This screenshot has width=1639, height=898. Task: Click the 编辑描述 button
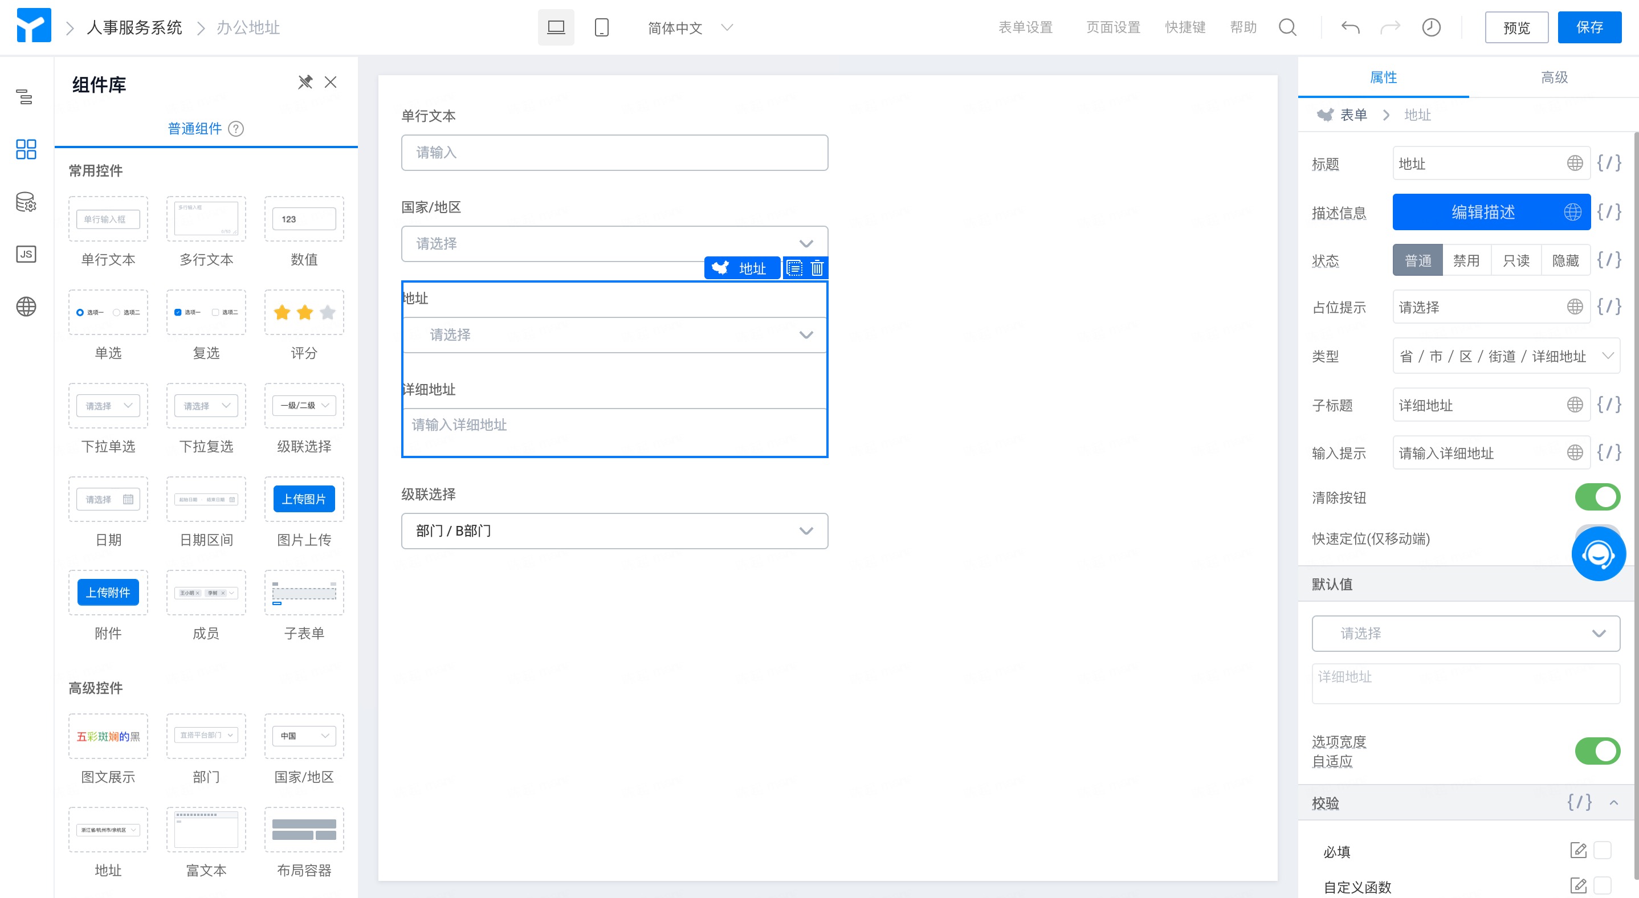point(1482,212)
